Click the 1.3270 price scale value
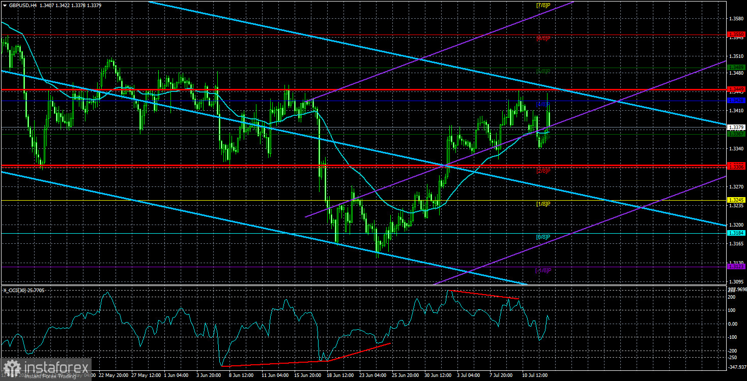747x381 pixels. [x=736, y=186]
